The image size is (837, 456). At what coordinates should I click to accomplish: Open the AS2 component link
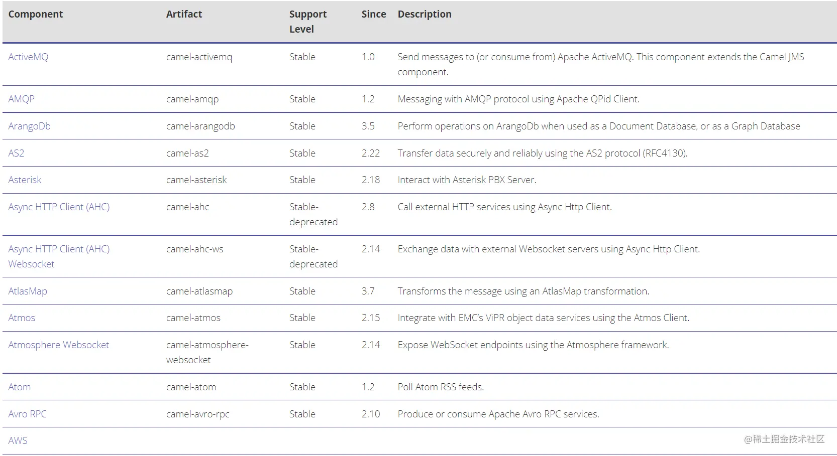pos(16,153)
